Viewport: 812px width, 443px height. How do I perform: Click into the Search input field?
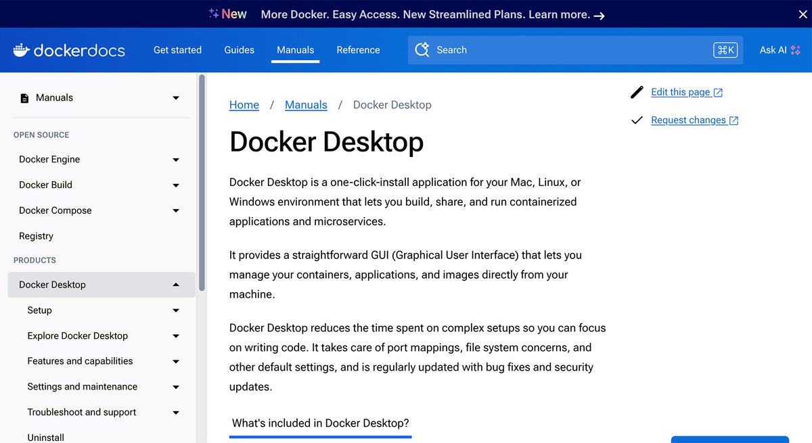click(x=575, y=50)
